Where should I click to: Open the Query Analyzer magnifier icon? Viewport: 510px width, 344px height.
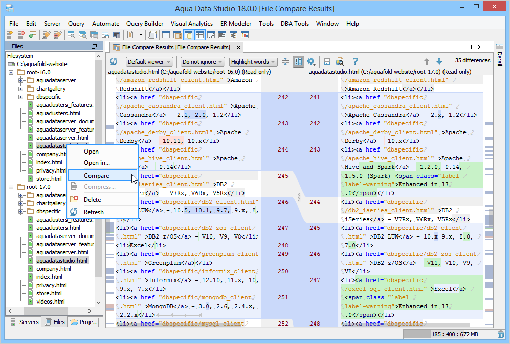click(71, 34)
